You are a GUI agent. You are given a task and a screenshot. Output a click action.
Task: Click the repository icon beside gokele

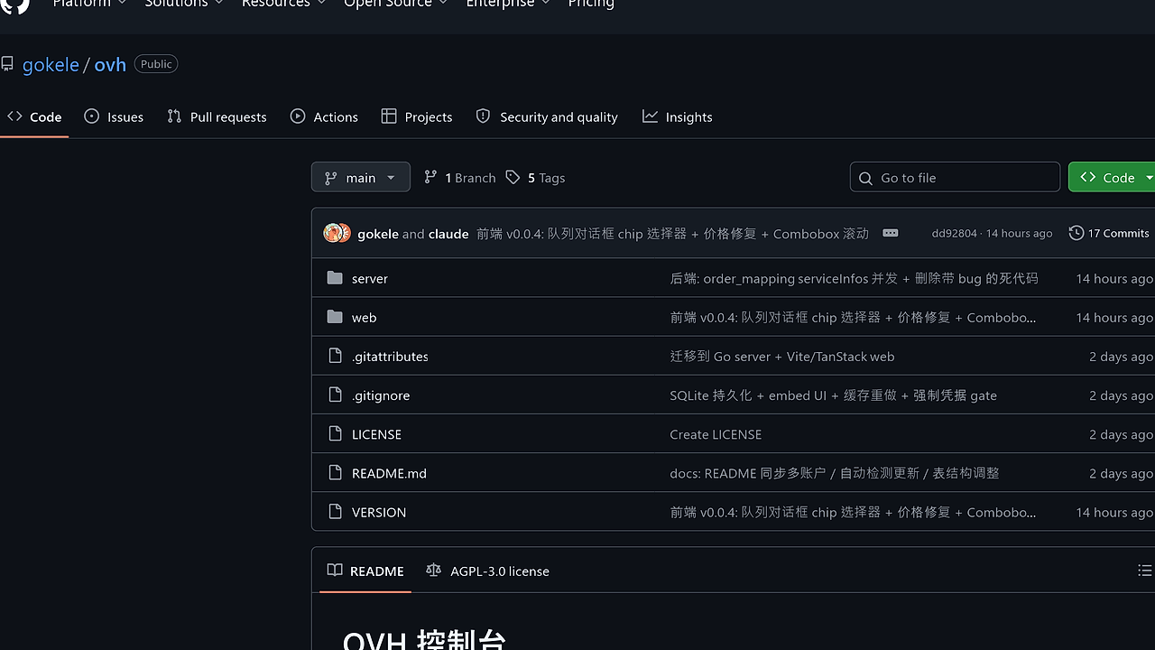click(x=7, y=64)
